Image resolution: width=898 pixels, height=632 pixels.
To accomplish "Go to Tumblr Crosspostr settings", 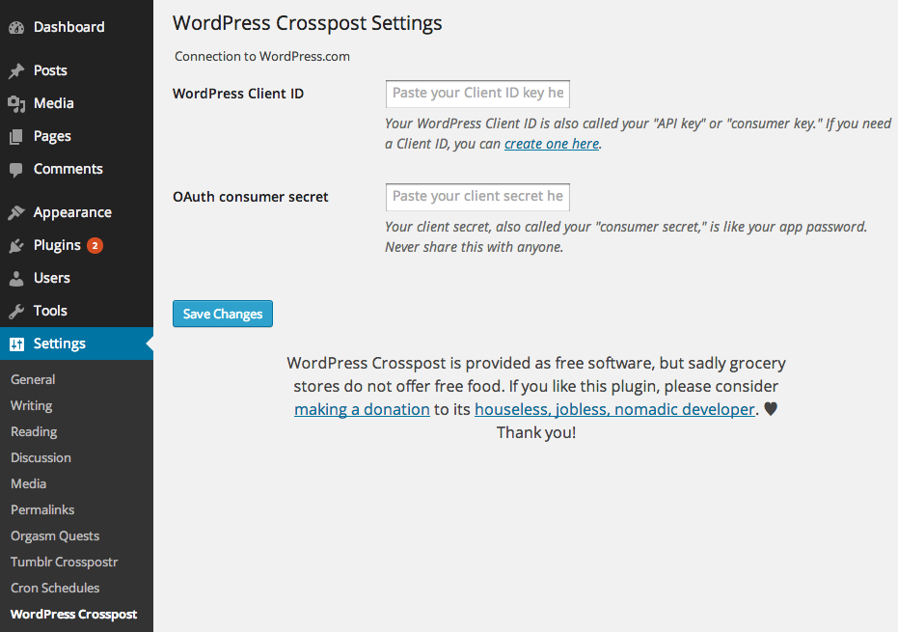I will (64, 562).
